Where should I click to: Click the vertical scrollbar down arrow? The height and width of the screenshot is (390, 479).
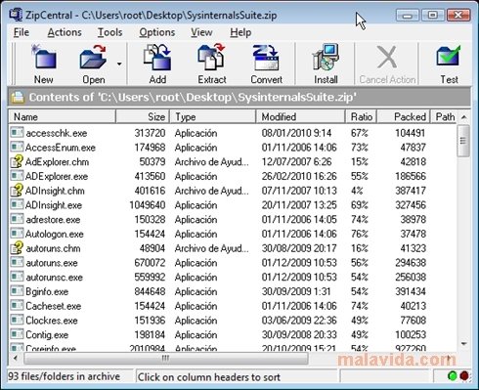coord(464,343)
